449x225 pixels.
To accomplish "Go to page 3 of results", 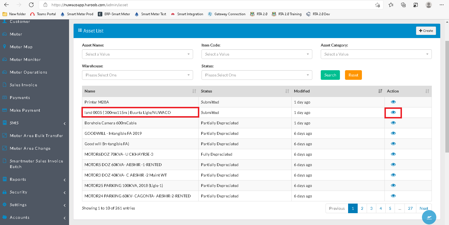I will 371,208.
